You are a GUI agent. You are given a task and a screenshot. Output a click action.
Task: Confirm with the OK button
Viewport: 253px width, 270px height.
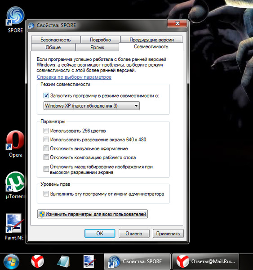pyautogui.click(x=100, y=234)
